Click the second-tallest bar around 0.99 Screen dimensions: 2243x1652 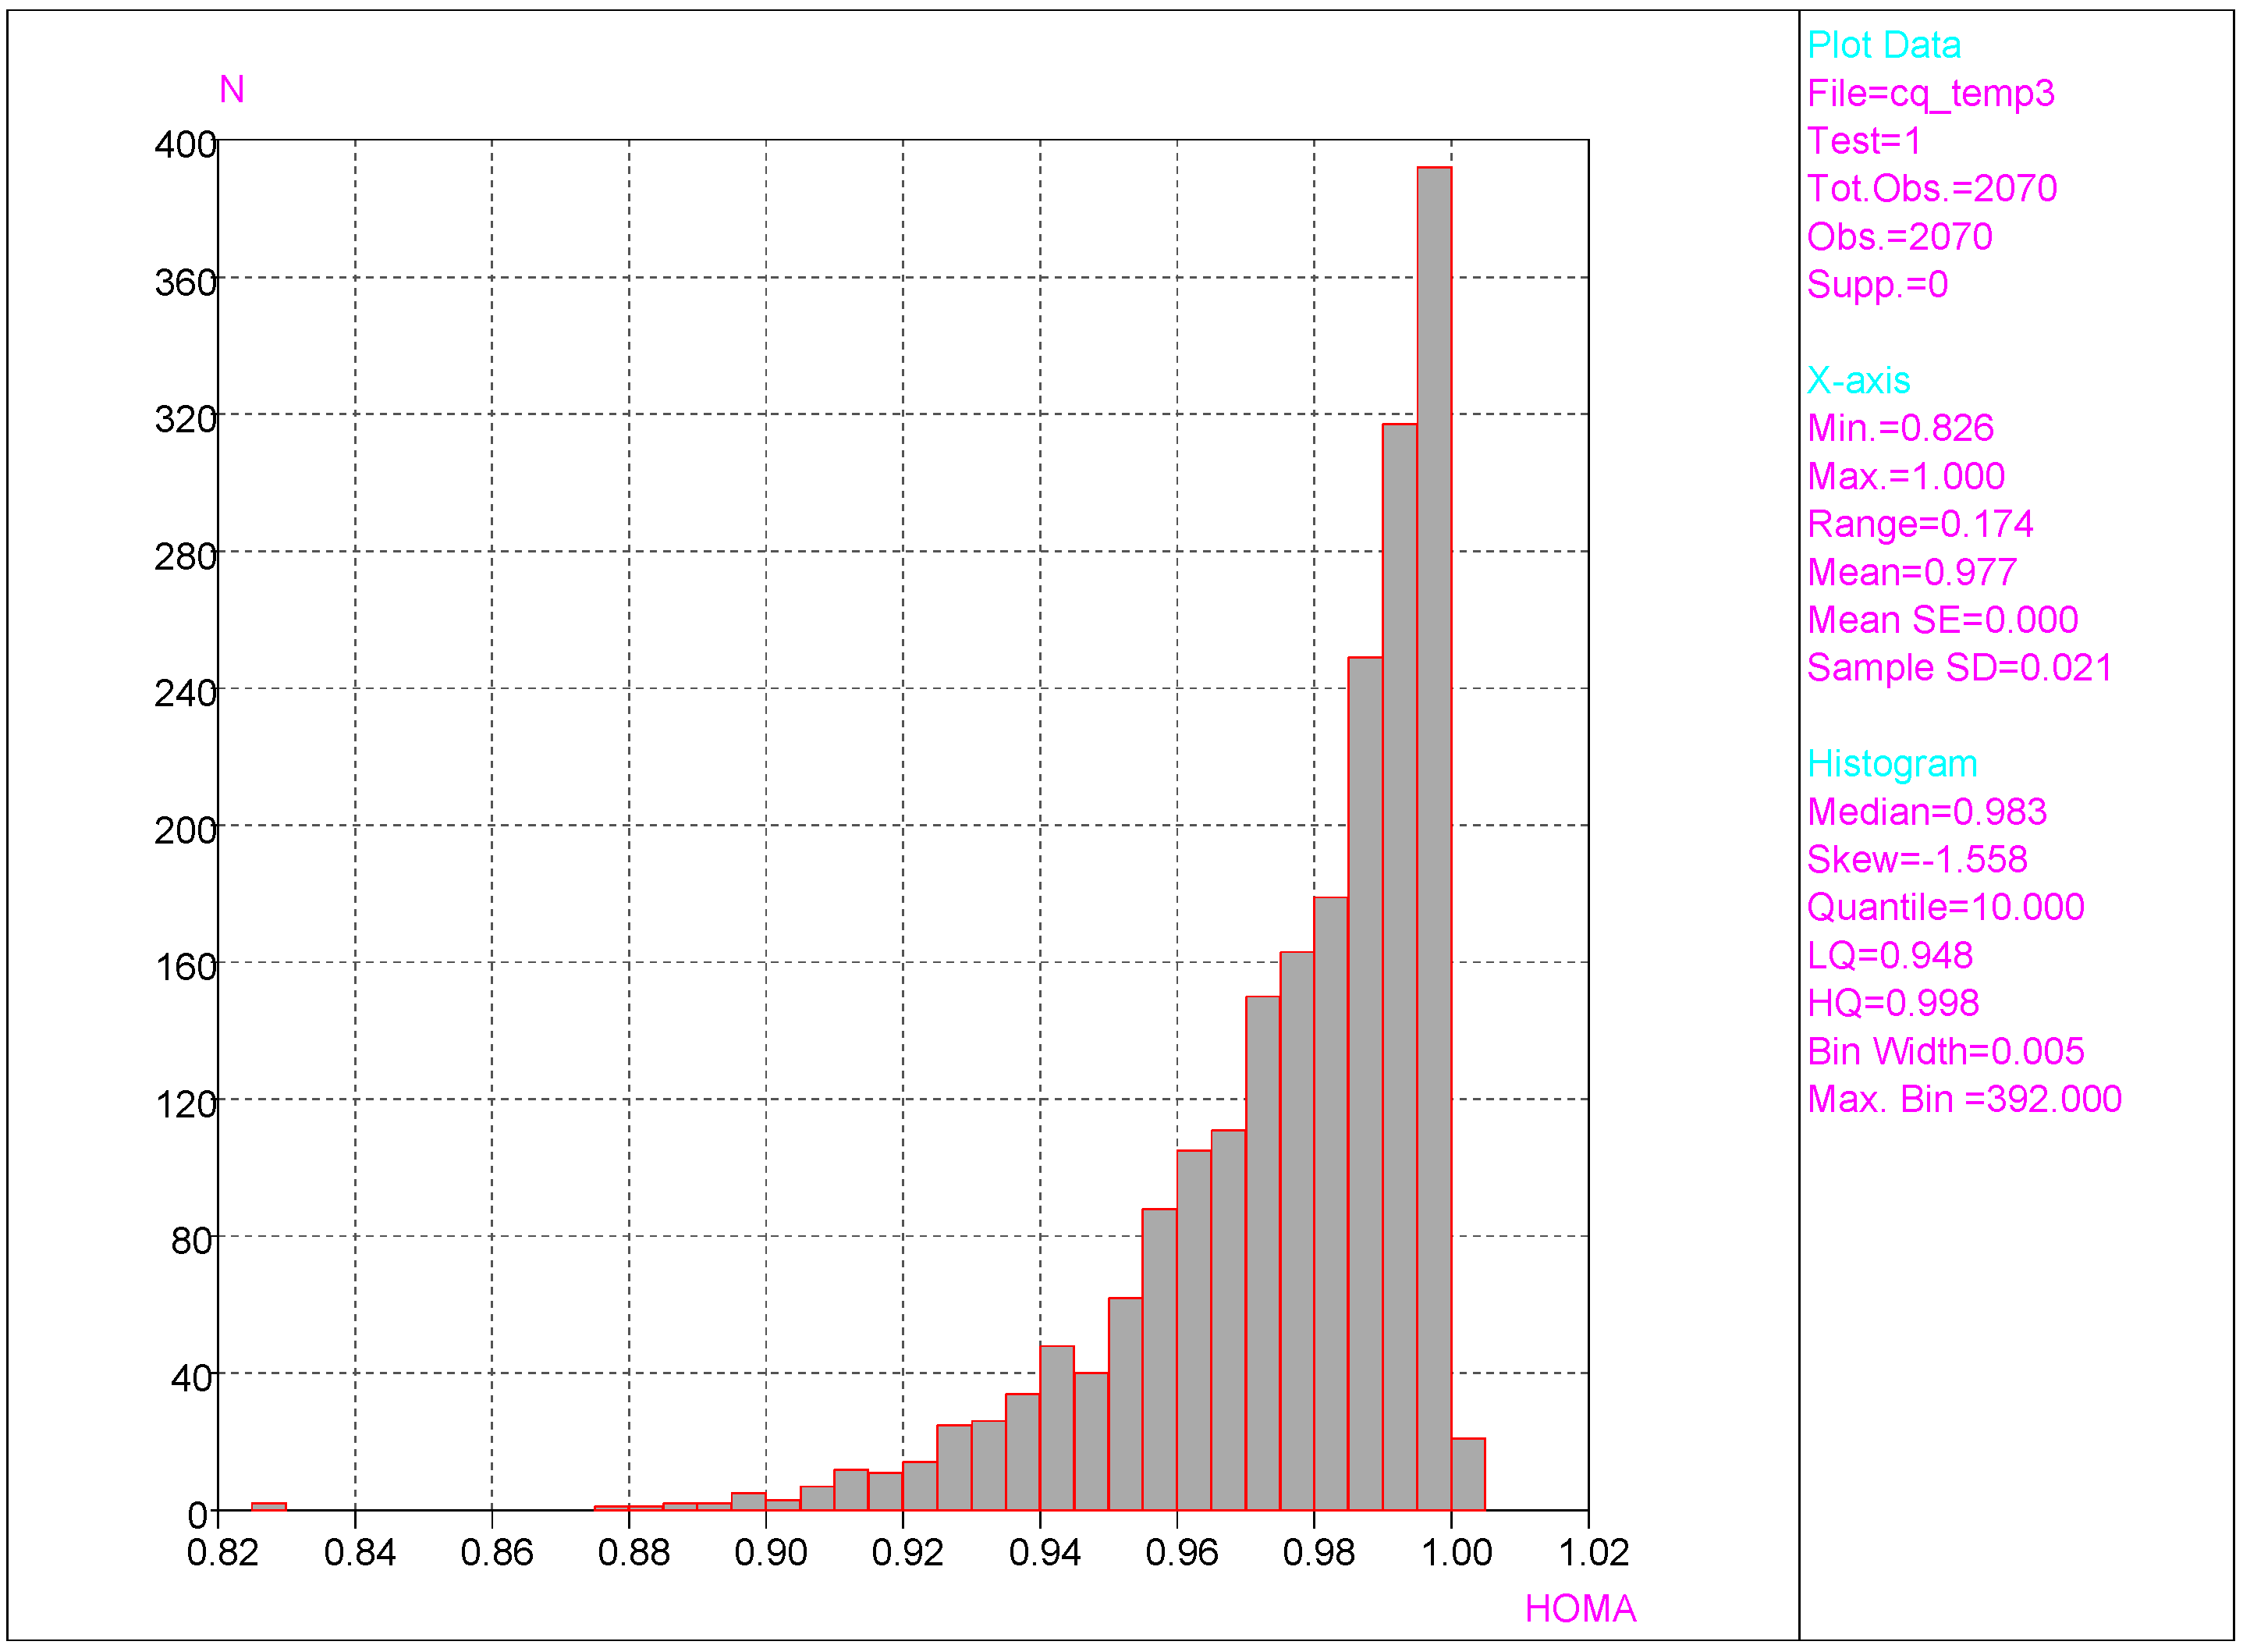(x=1400, y=966)
